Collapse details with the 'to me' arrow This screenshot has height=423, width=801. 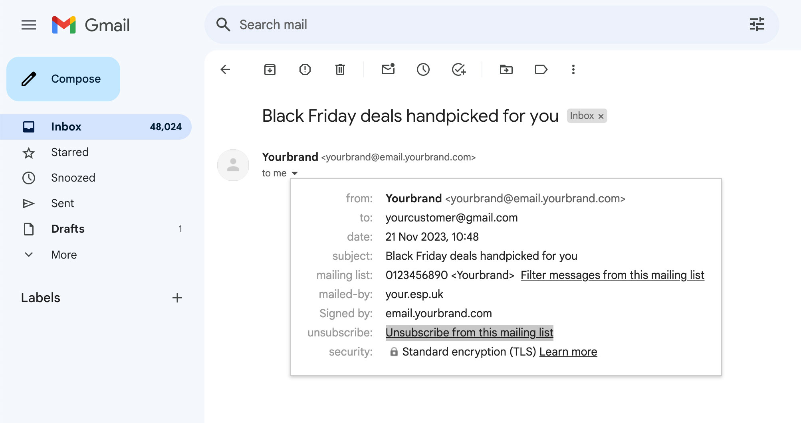[295, 173]
